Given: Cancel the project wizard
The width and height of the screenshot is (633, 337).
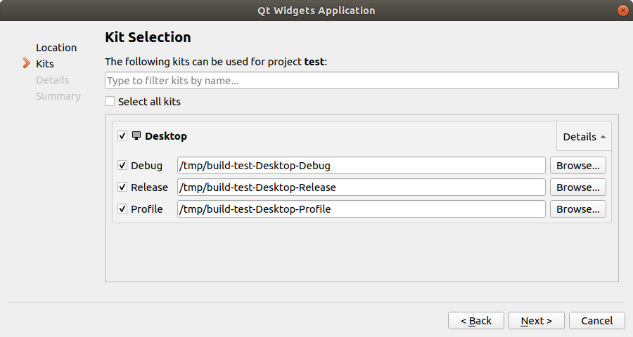Looking at the screenshot, I should [596, 321].
